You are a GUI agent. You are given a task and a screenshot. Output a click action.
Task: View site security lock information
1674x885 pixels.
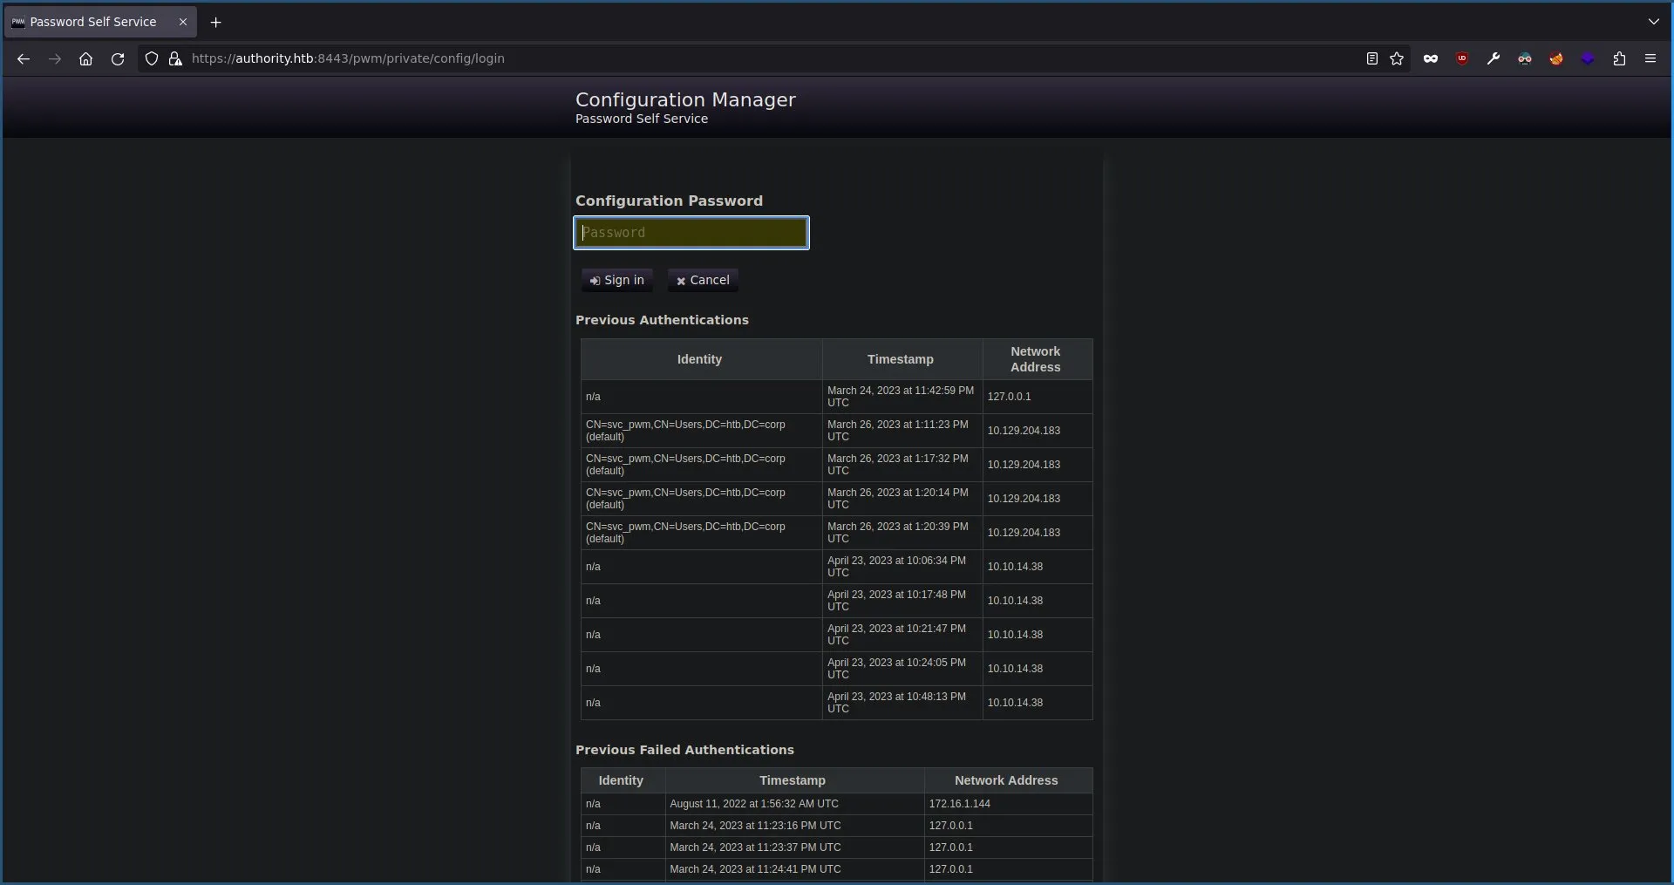pos(175,58)
